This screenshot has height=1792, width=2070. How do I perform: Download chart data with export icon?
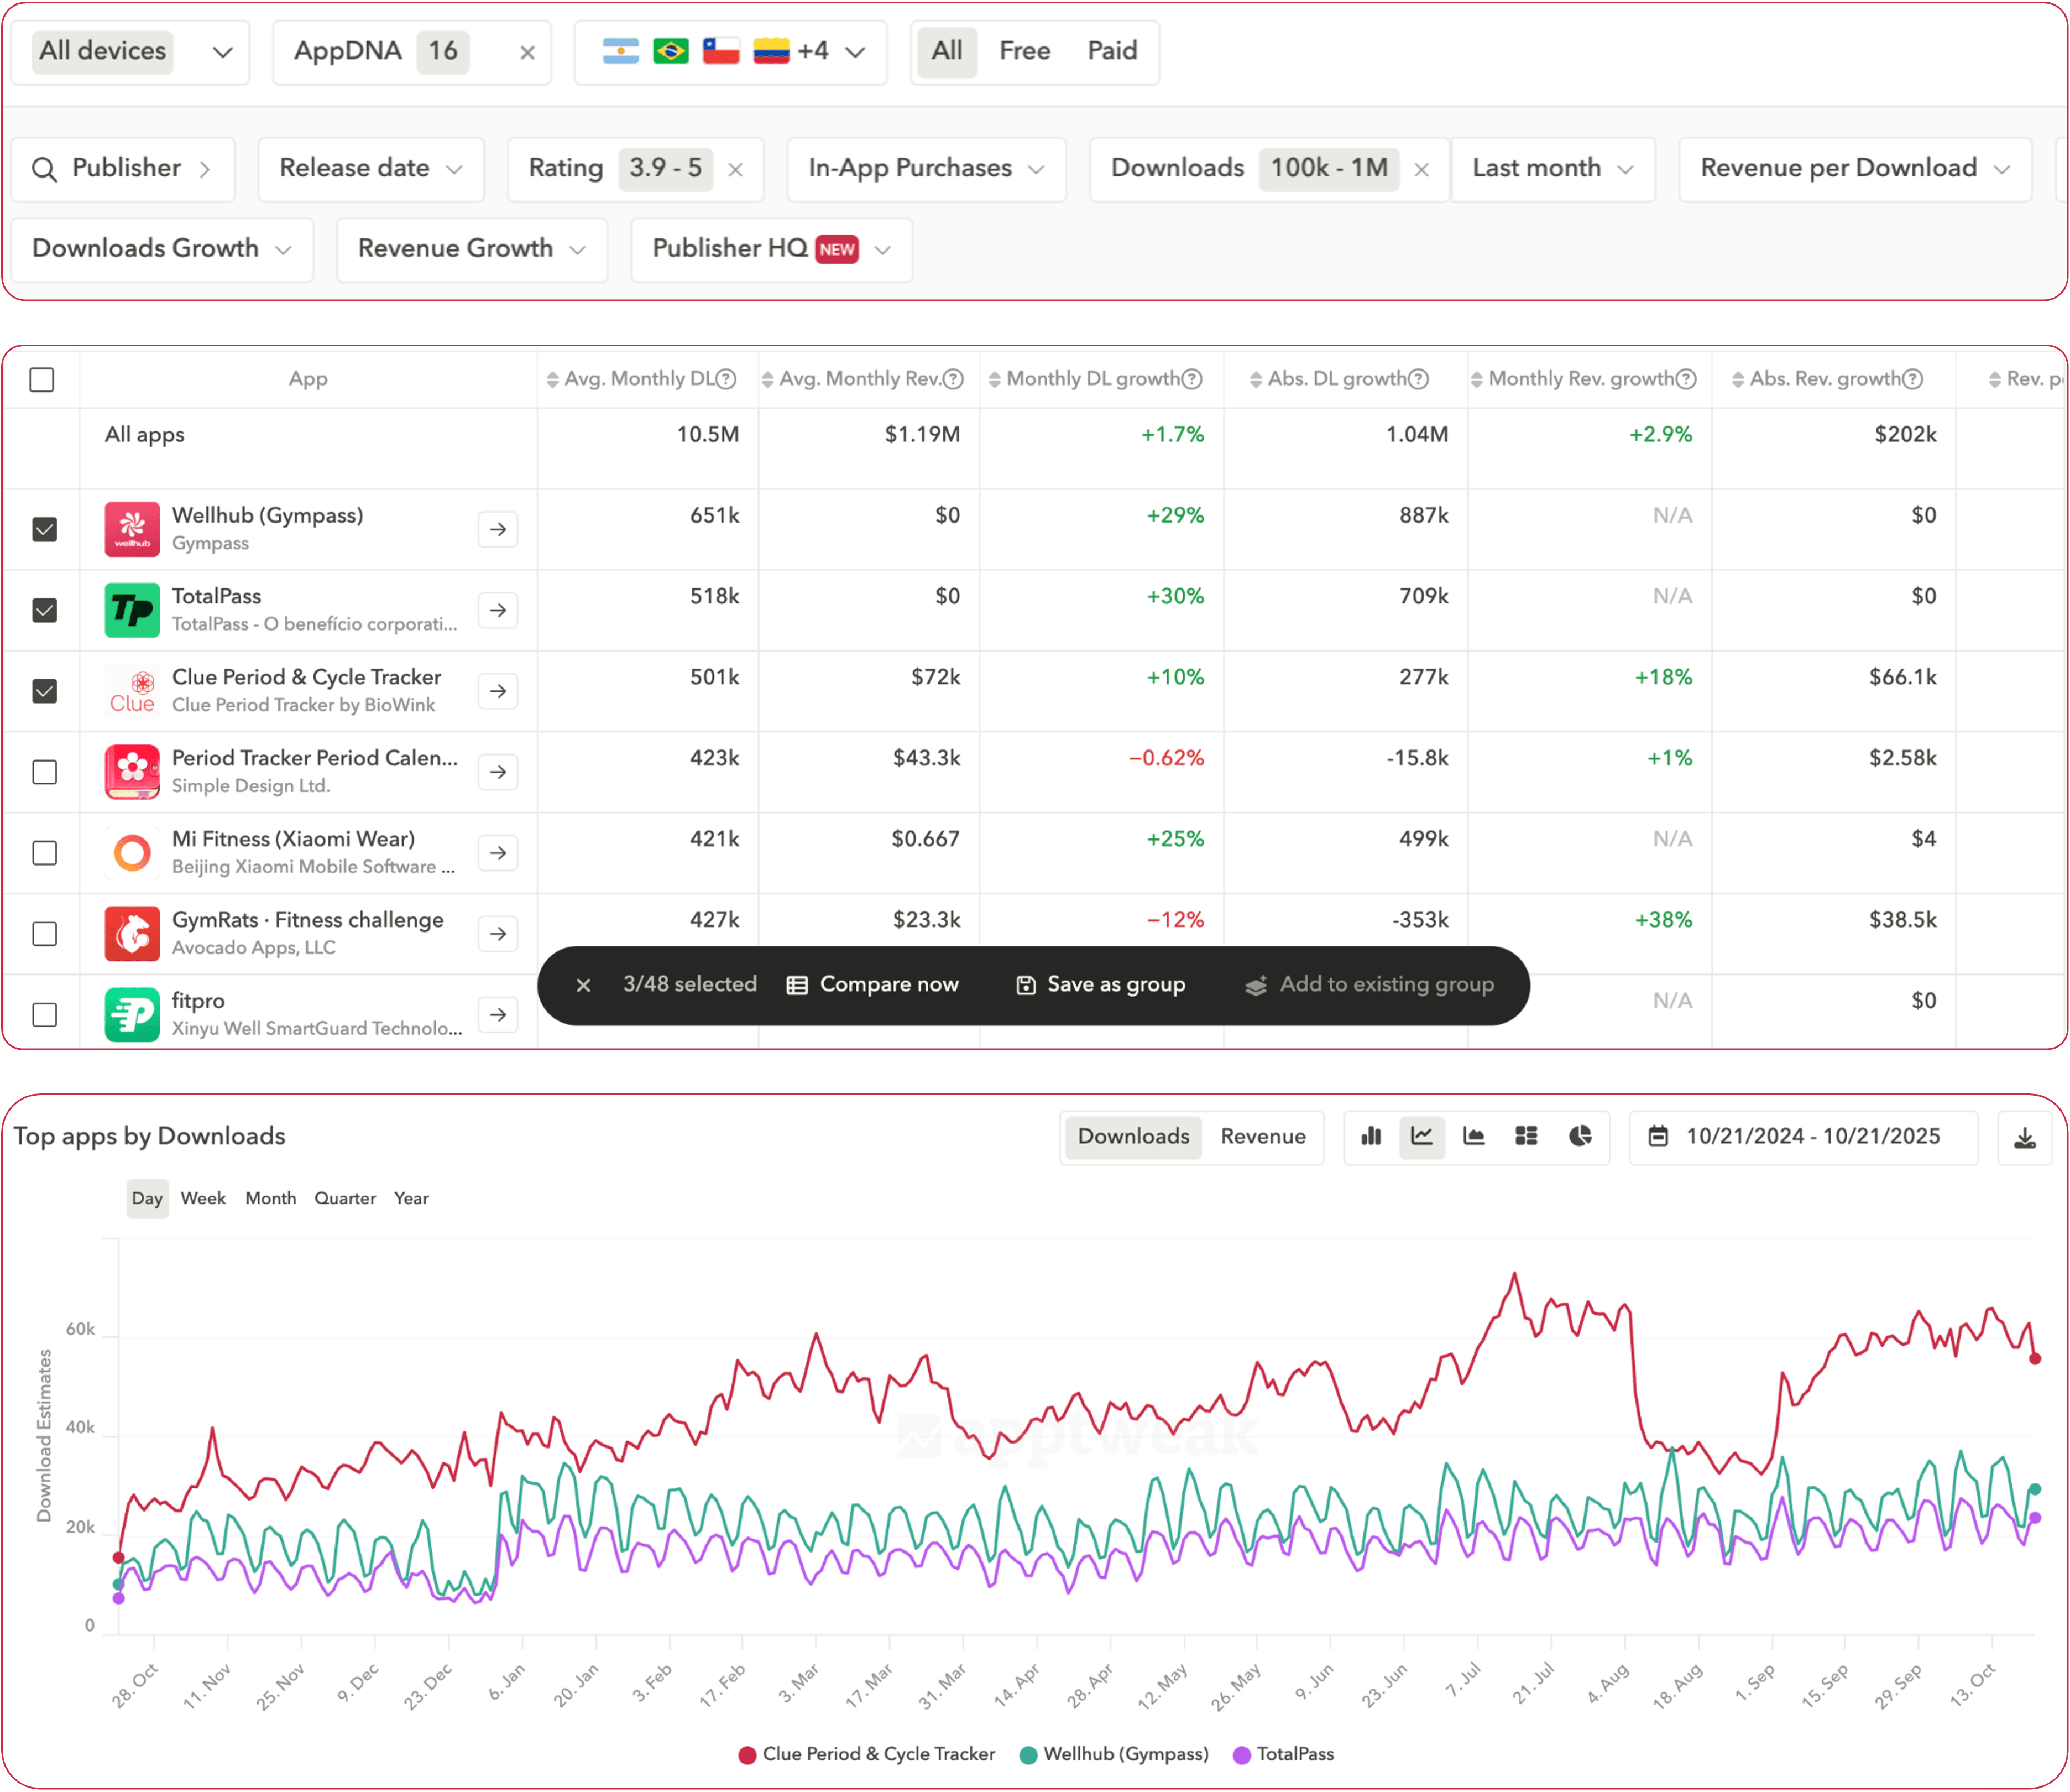(2024, 1138)
